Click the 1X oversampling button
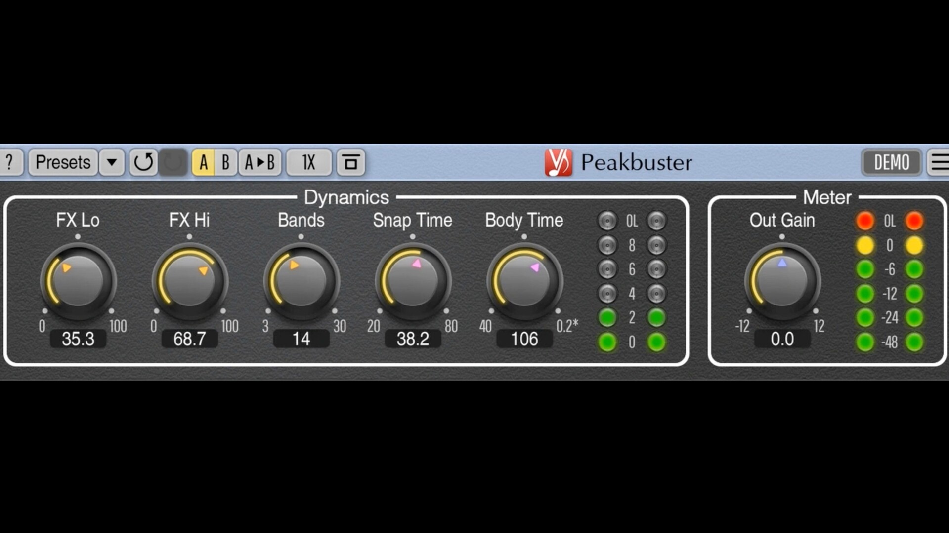 point(309,162)
